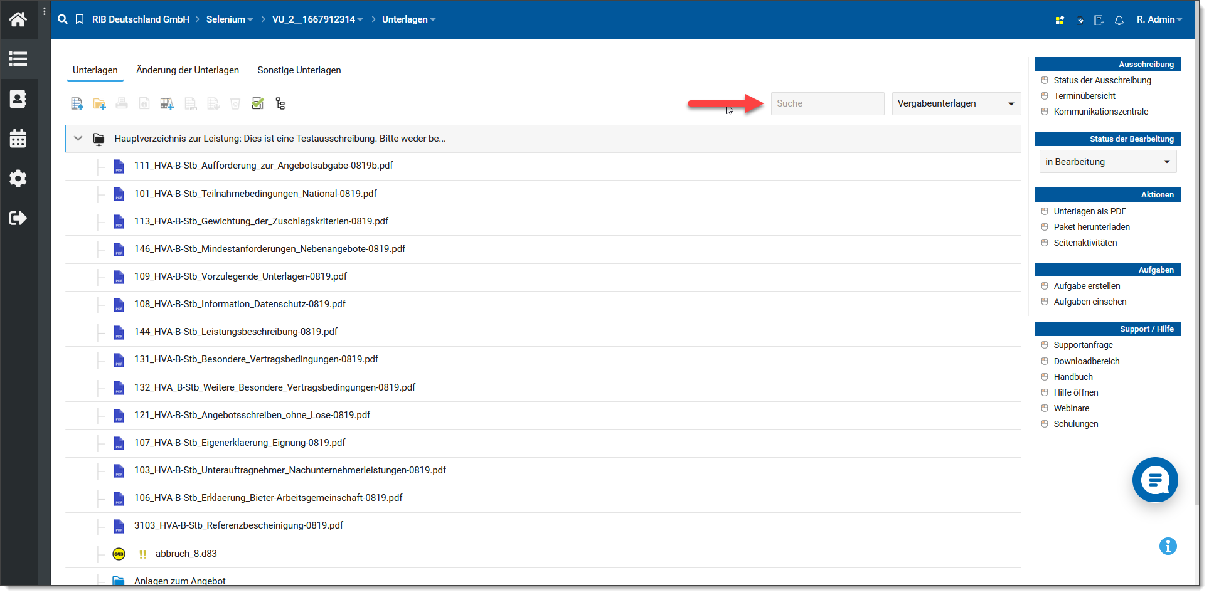Click into the Suche search field
Screen dimensions: 1209x595
pos(827,104)
